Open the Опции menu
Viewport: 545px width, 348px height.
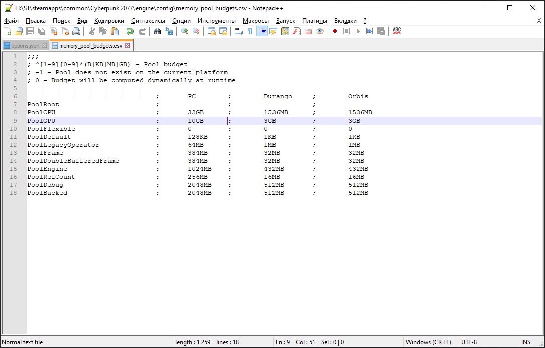tap(182, 21)
